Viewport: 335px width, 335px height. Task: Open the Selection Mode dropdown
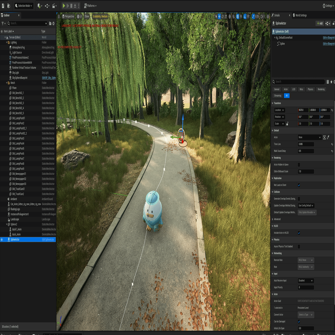pyautogui.click(x=23, y=6)
